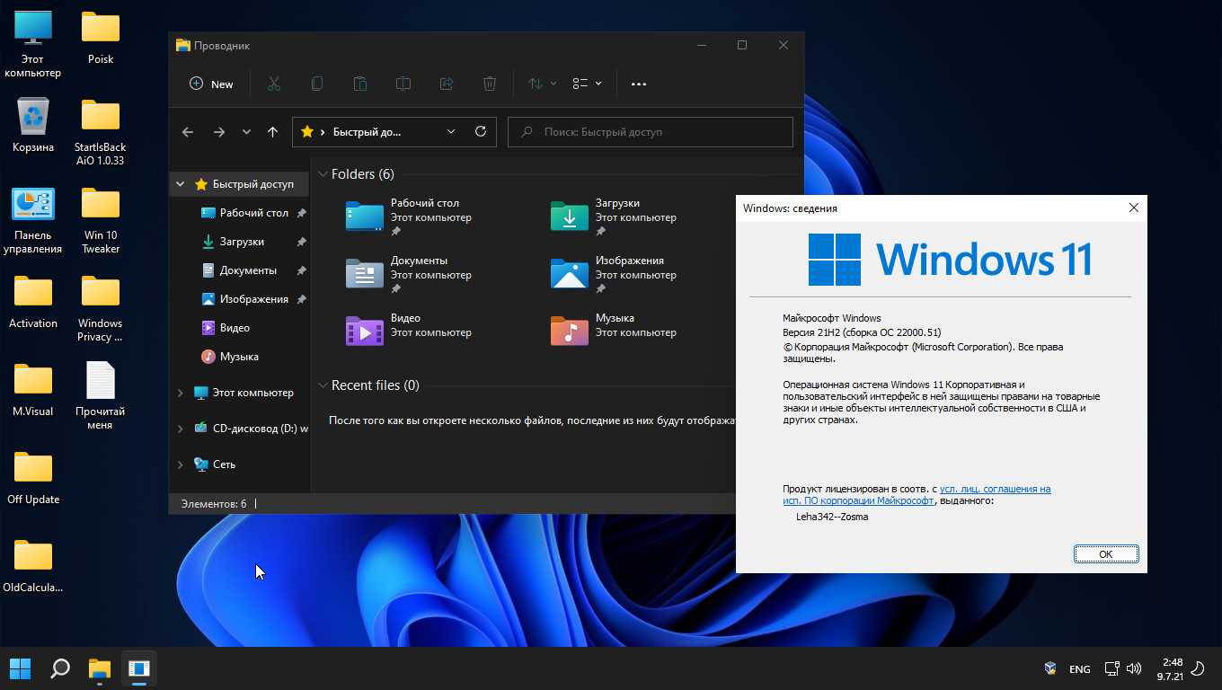The image size is (1222, 690).
Task: Select the M.Visual desktop folder
Action: [x=33, y=390]
